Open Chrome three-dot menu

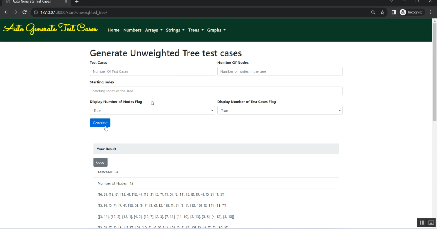pyautogui.click(x=431, y=12)
